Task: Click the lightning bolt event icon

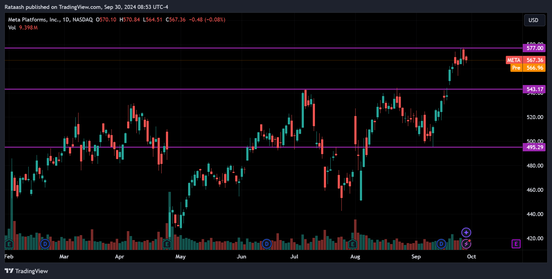Action: (x=466, y=244)
